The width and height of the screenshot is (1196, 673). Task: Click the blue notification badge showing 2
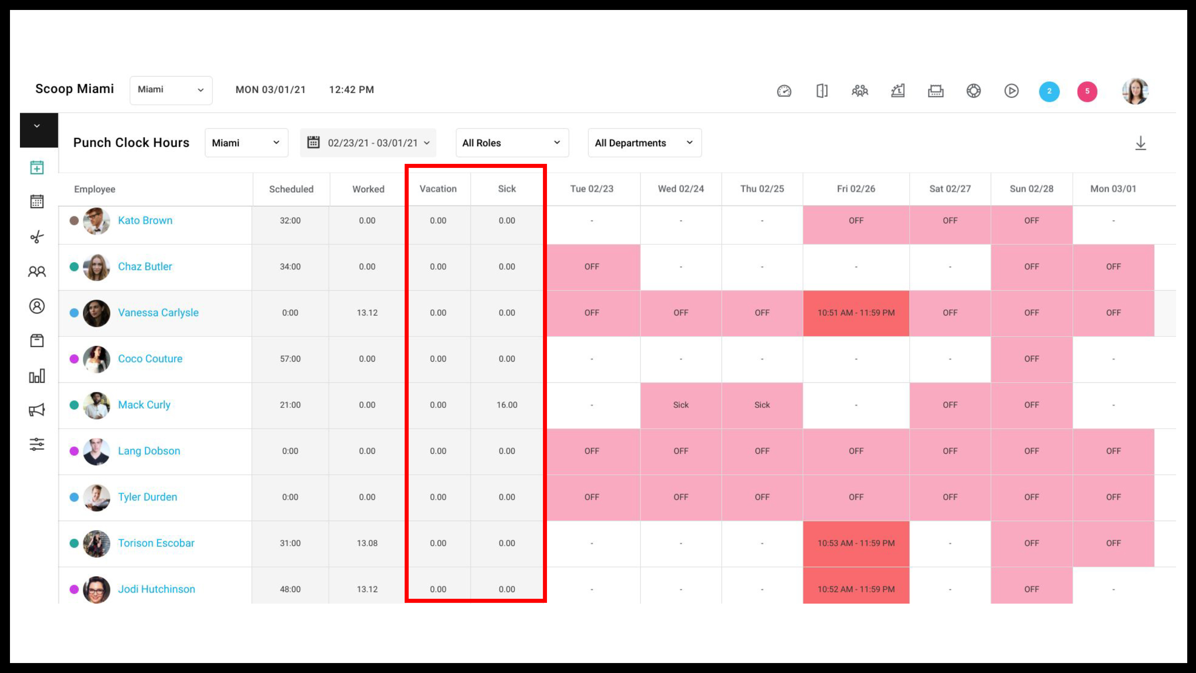pyautogui.click(x=1049, y=91)
